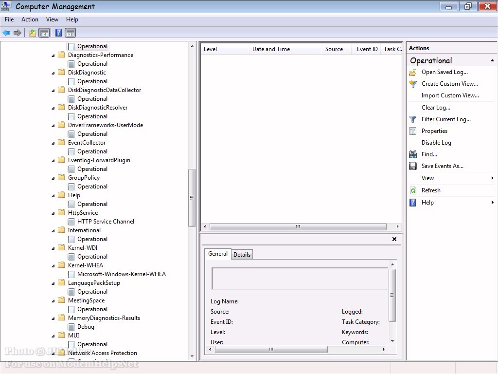Collapse the Diagnostics-Performance tree node
The height and width of the screenshot is (374, 498).
coord(53,56)
